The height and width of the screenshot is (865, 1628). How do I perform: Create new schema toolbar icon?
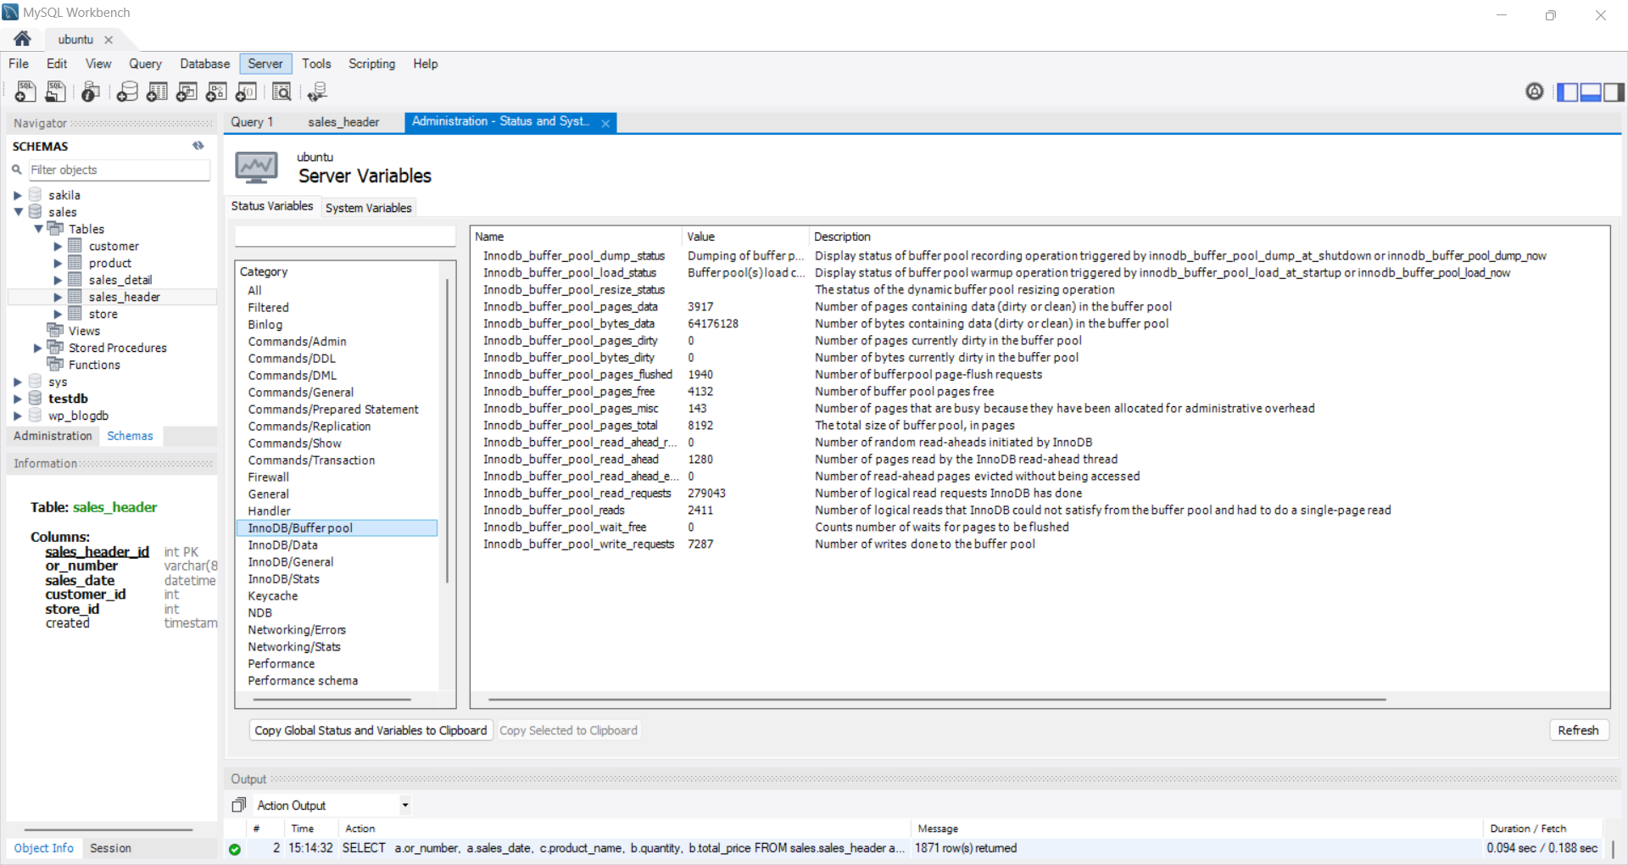127,91
